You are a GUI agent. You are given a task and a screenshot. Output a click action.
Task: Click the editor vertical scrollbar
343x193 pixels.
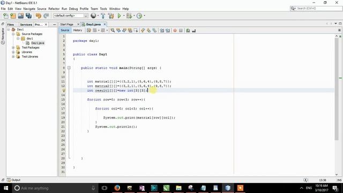click(x=337, y=90)
